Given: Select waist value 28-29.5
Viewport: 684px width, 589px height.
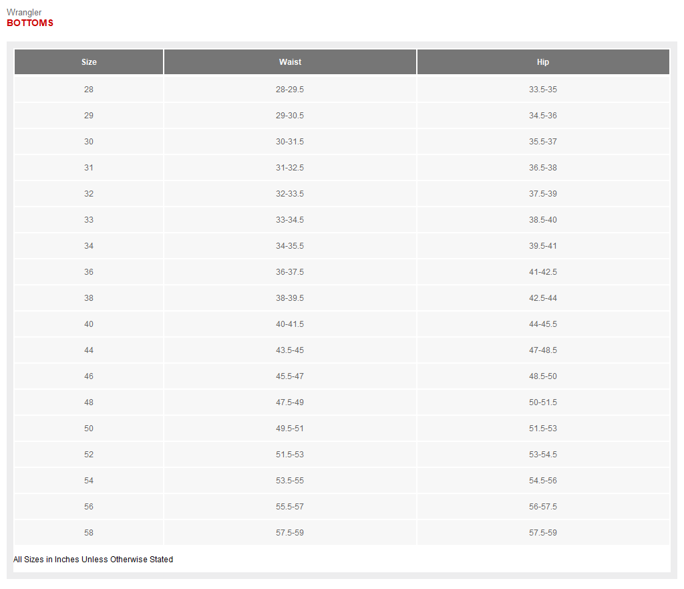Looking at the screenshot, I should [x=290, y=90].
